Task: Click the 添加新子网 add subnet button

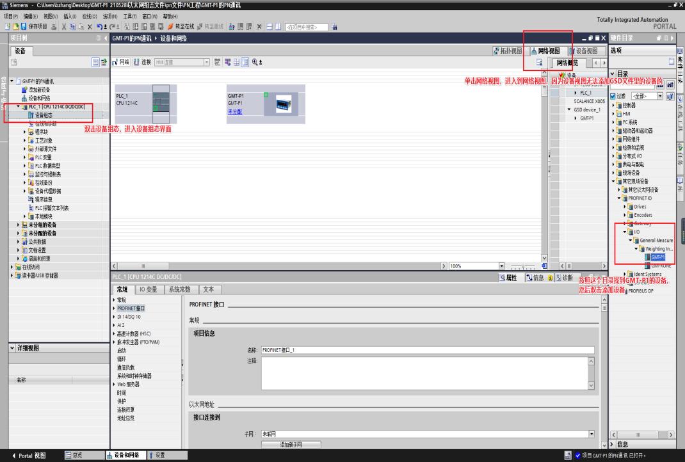Action: click(291, 445)
